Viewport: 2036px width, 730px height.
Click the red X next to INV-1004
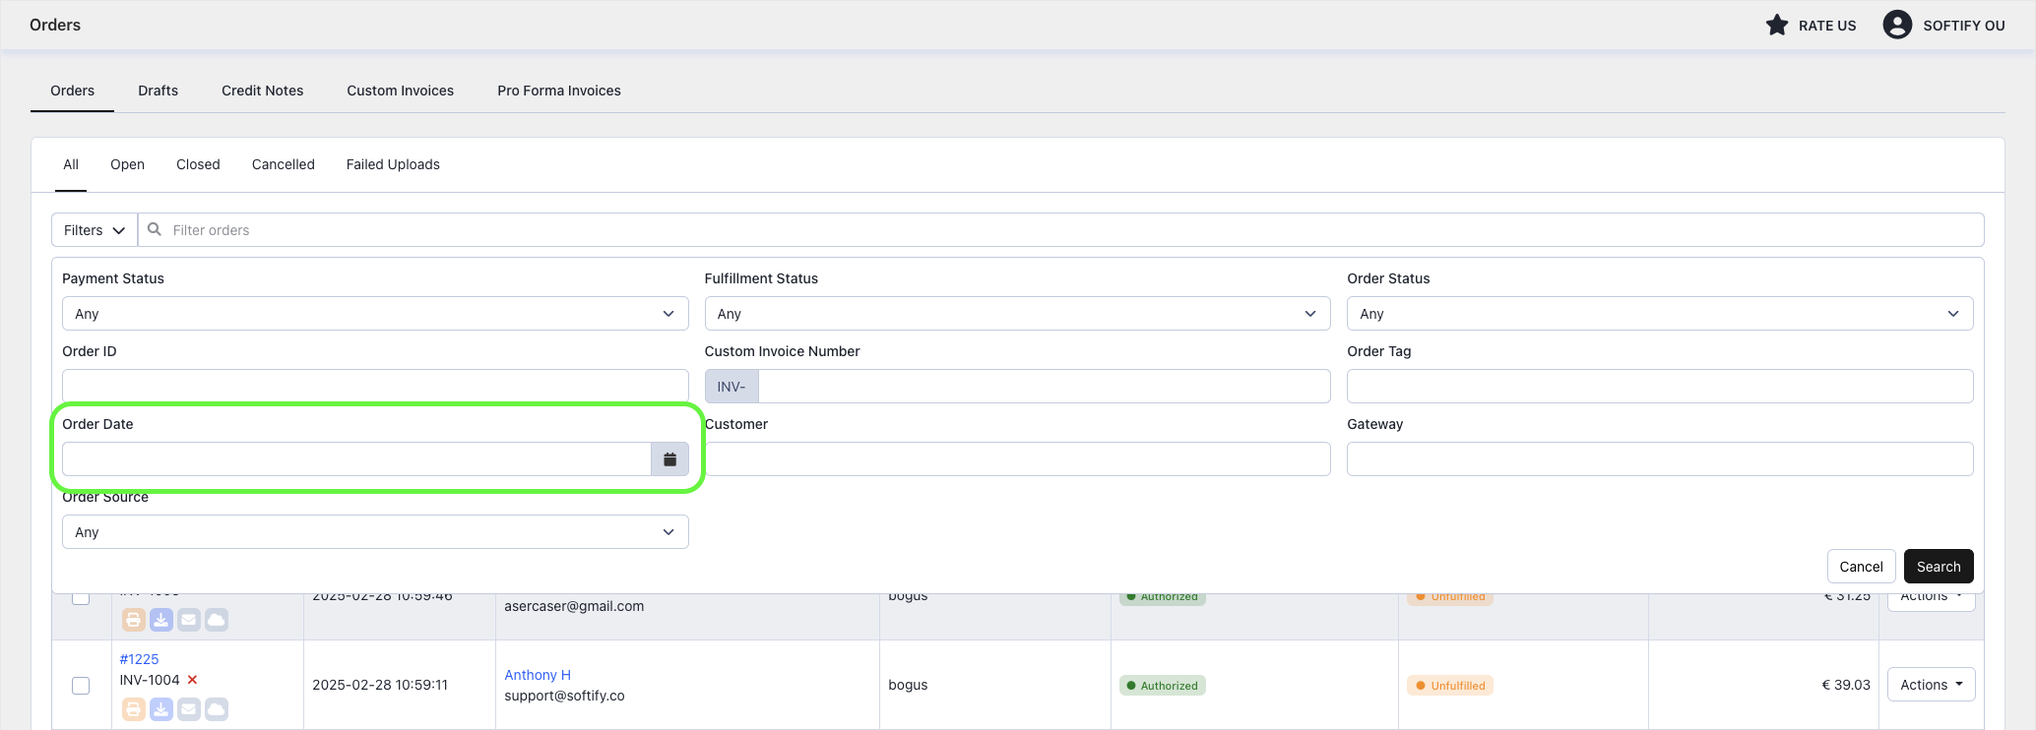pyautogui.click(x=193, y=680)
